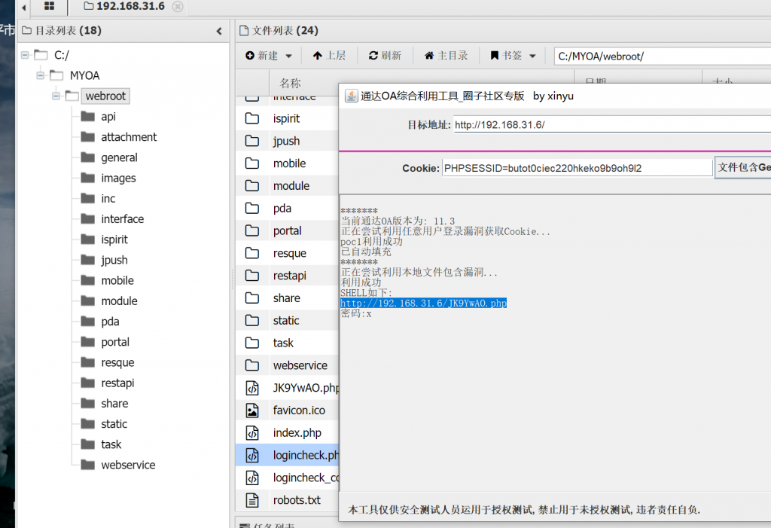
Task: Click the path field showing C:/MYOA/webroot/
Action: pos(661,56)
